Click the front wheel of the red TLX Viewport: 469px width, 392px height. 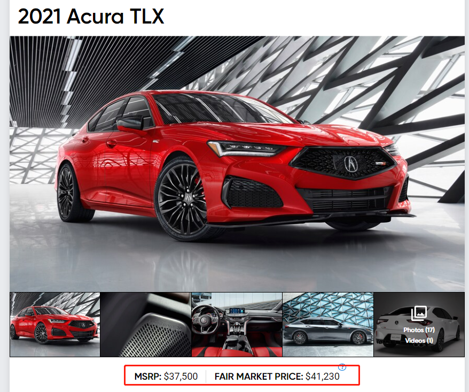point(181,198)
